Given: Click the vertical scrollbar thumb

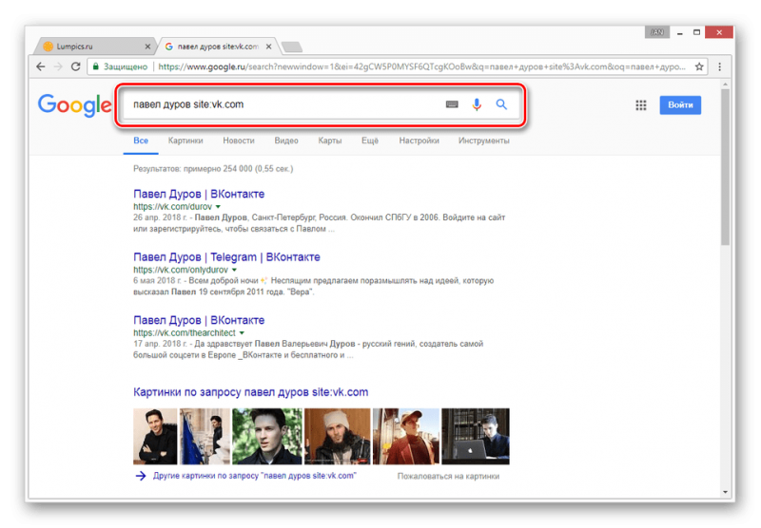Looking at the screenshot, I should [725, 167].
